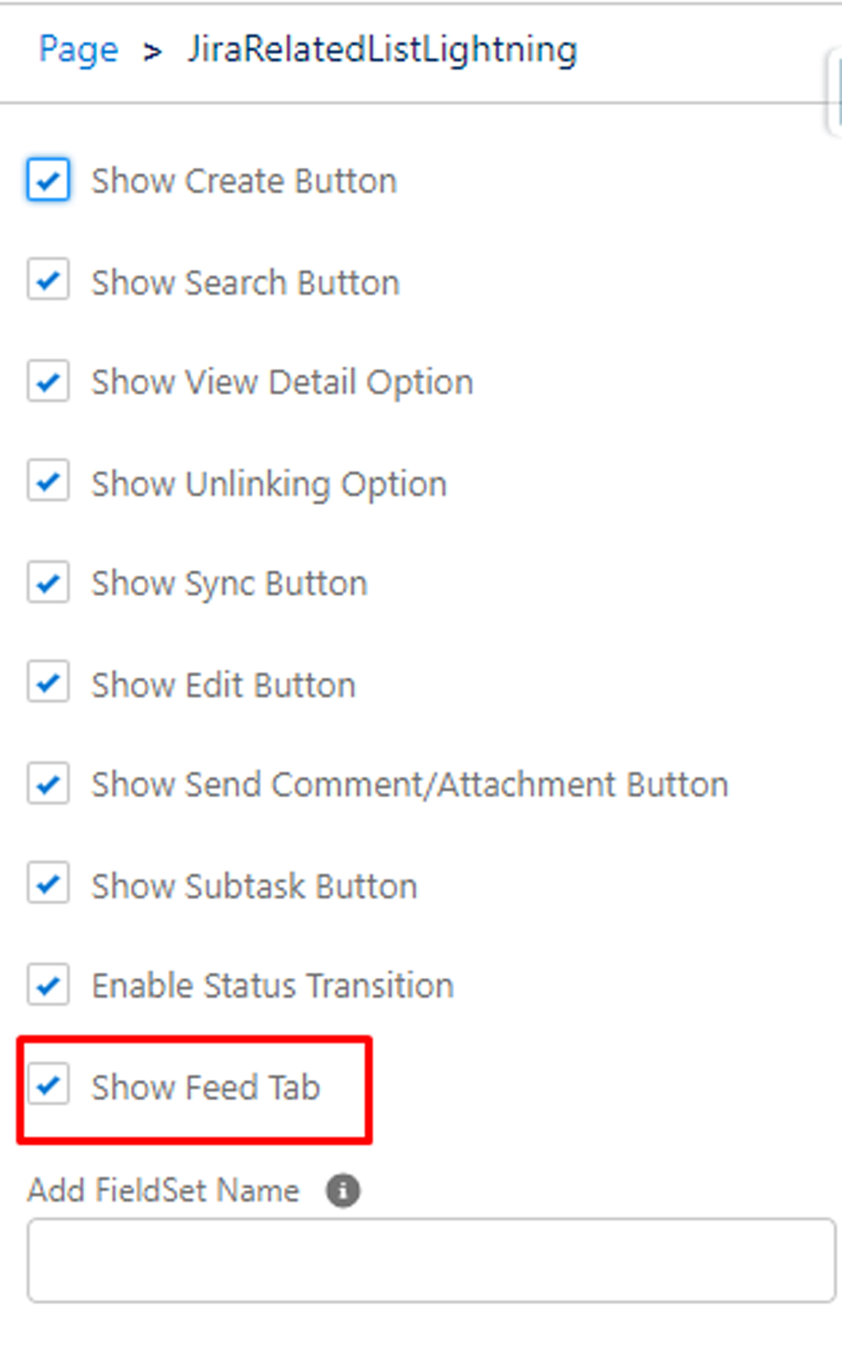Viewport: 842px width, 1362px height.
Task: Uncheck Show Unlinking Option
Action: click(x=49, y=483)
